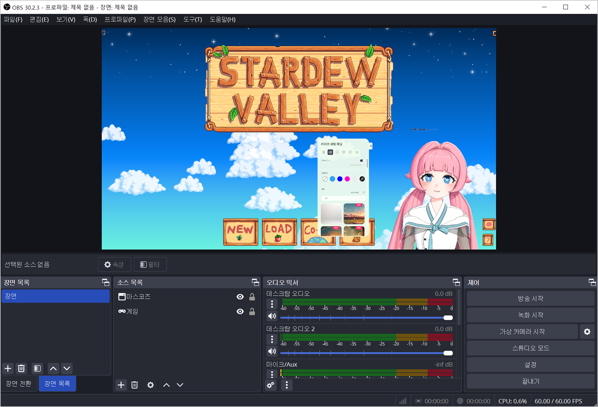Viewport: 598px width, 407px height.
Task: Open the 도움말(H) menu
Action: click(x=223, y=20)
